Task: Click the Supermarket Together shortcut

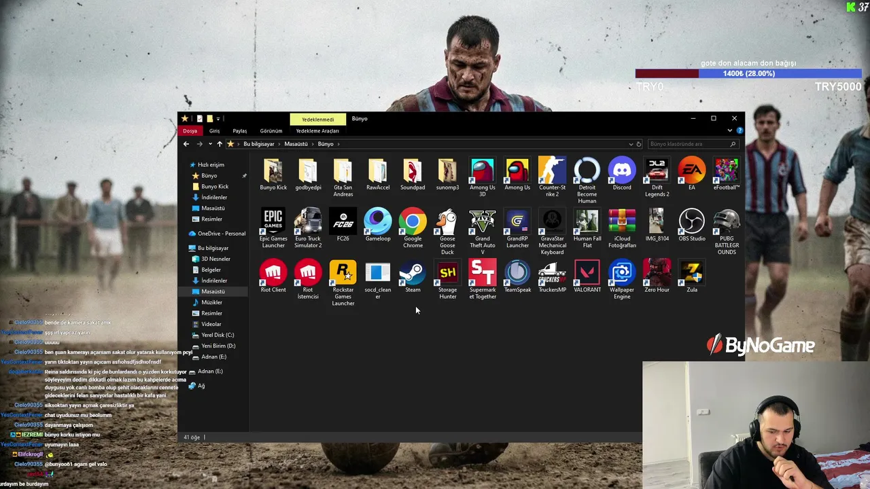Action: pos(483,280)
